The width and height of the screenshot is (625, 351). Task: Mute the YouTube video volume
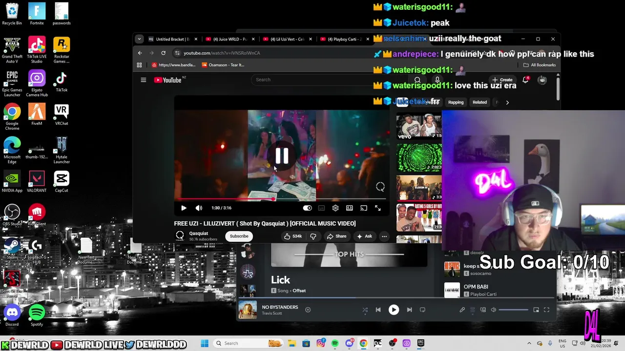pyautogui.click(x=199, y=208)
